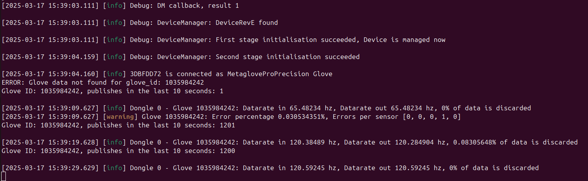Click "Datarate in 120.59245 hz" text
This screenshot has width=588, height=181.
(x=293, y=168)
